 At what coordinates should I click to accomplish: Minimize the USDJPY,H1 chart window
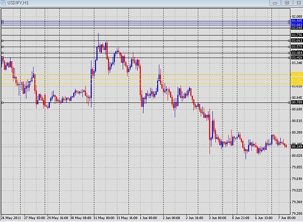pyautogui.click(x=275, y=3)
